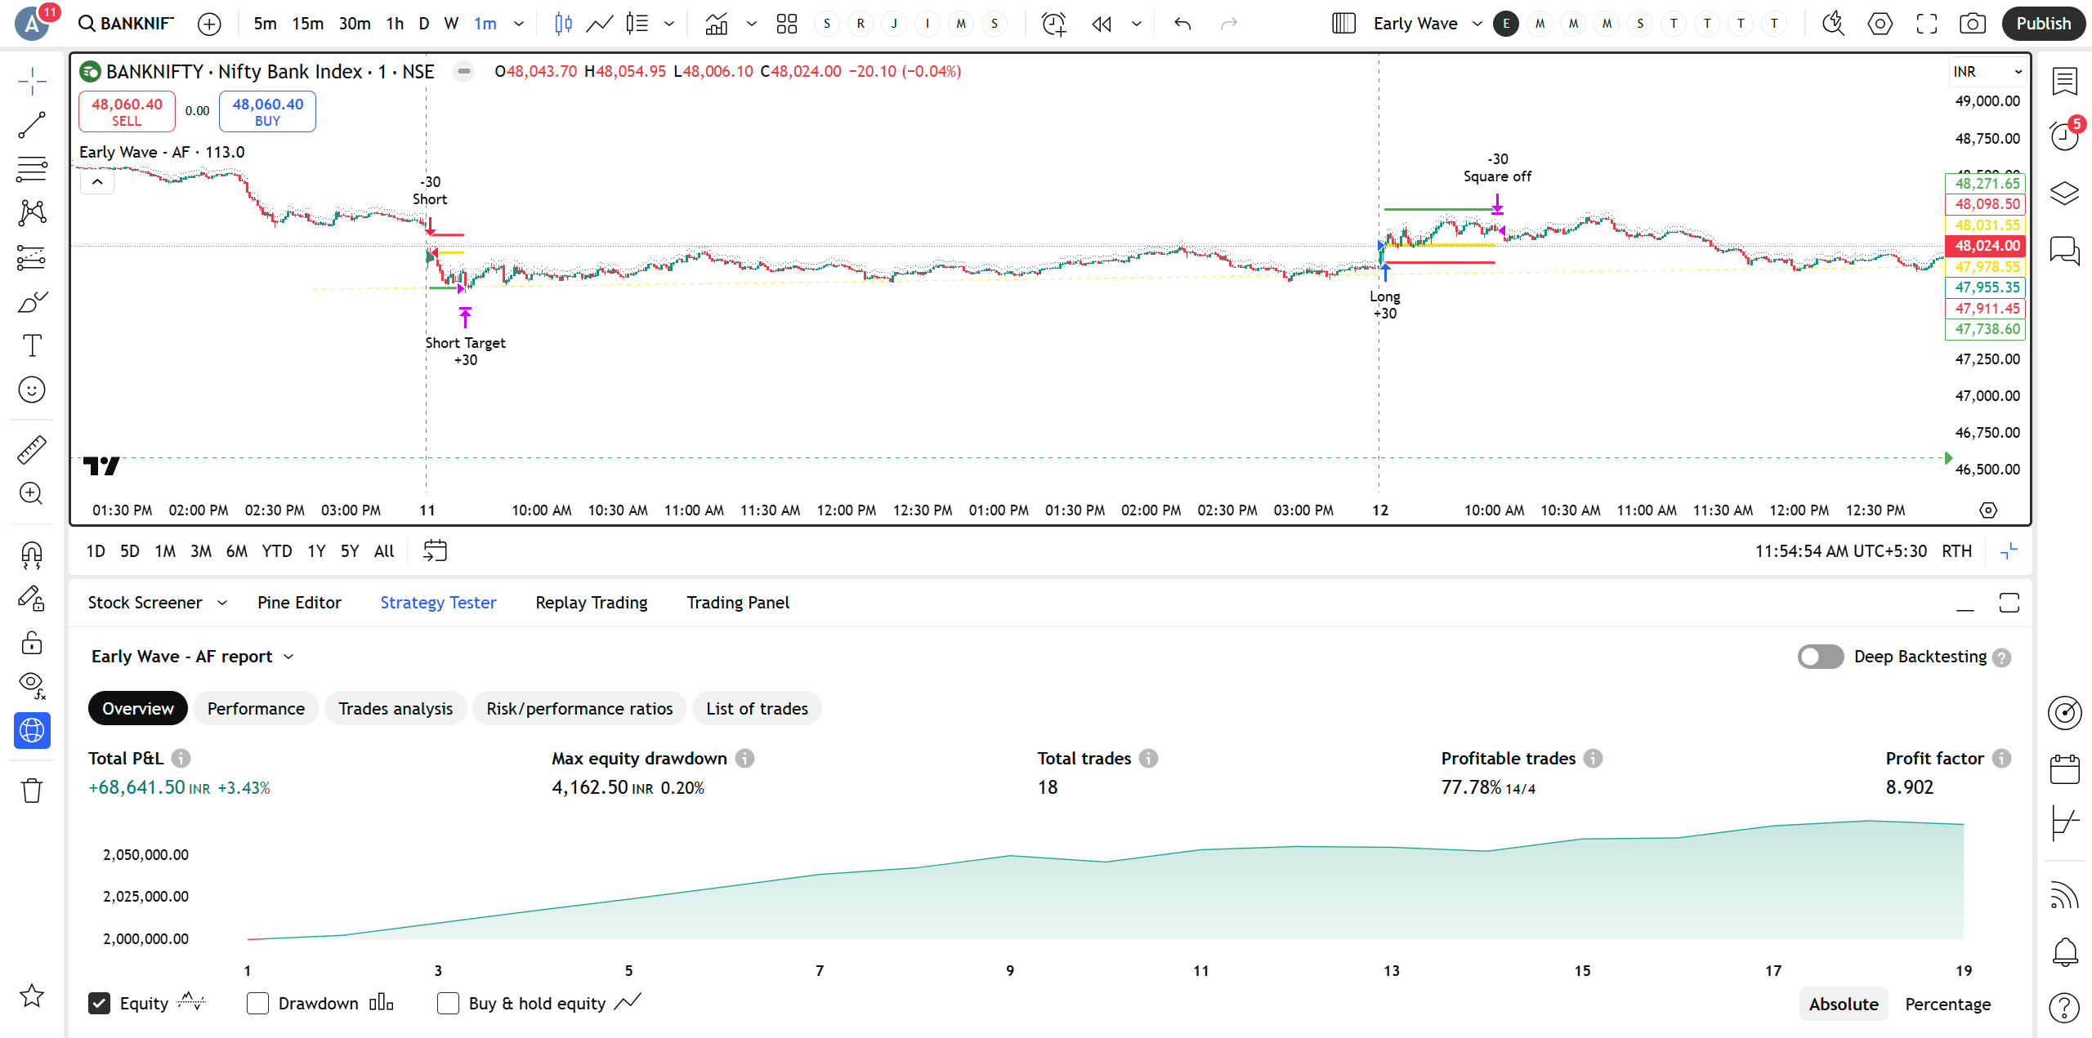Open the notifications bell icon

[2064, 951]
